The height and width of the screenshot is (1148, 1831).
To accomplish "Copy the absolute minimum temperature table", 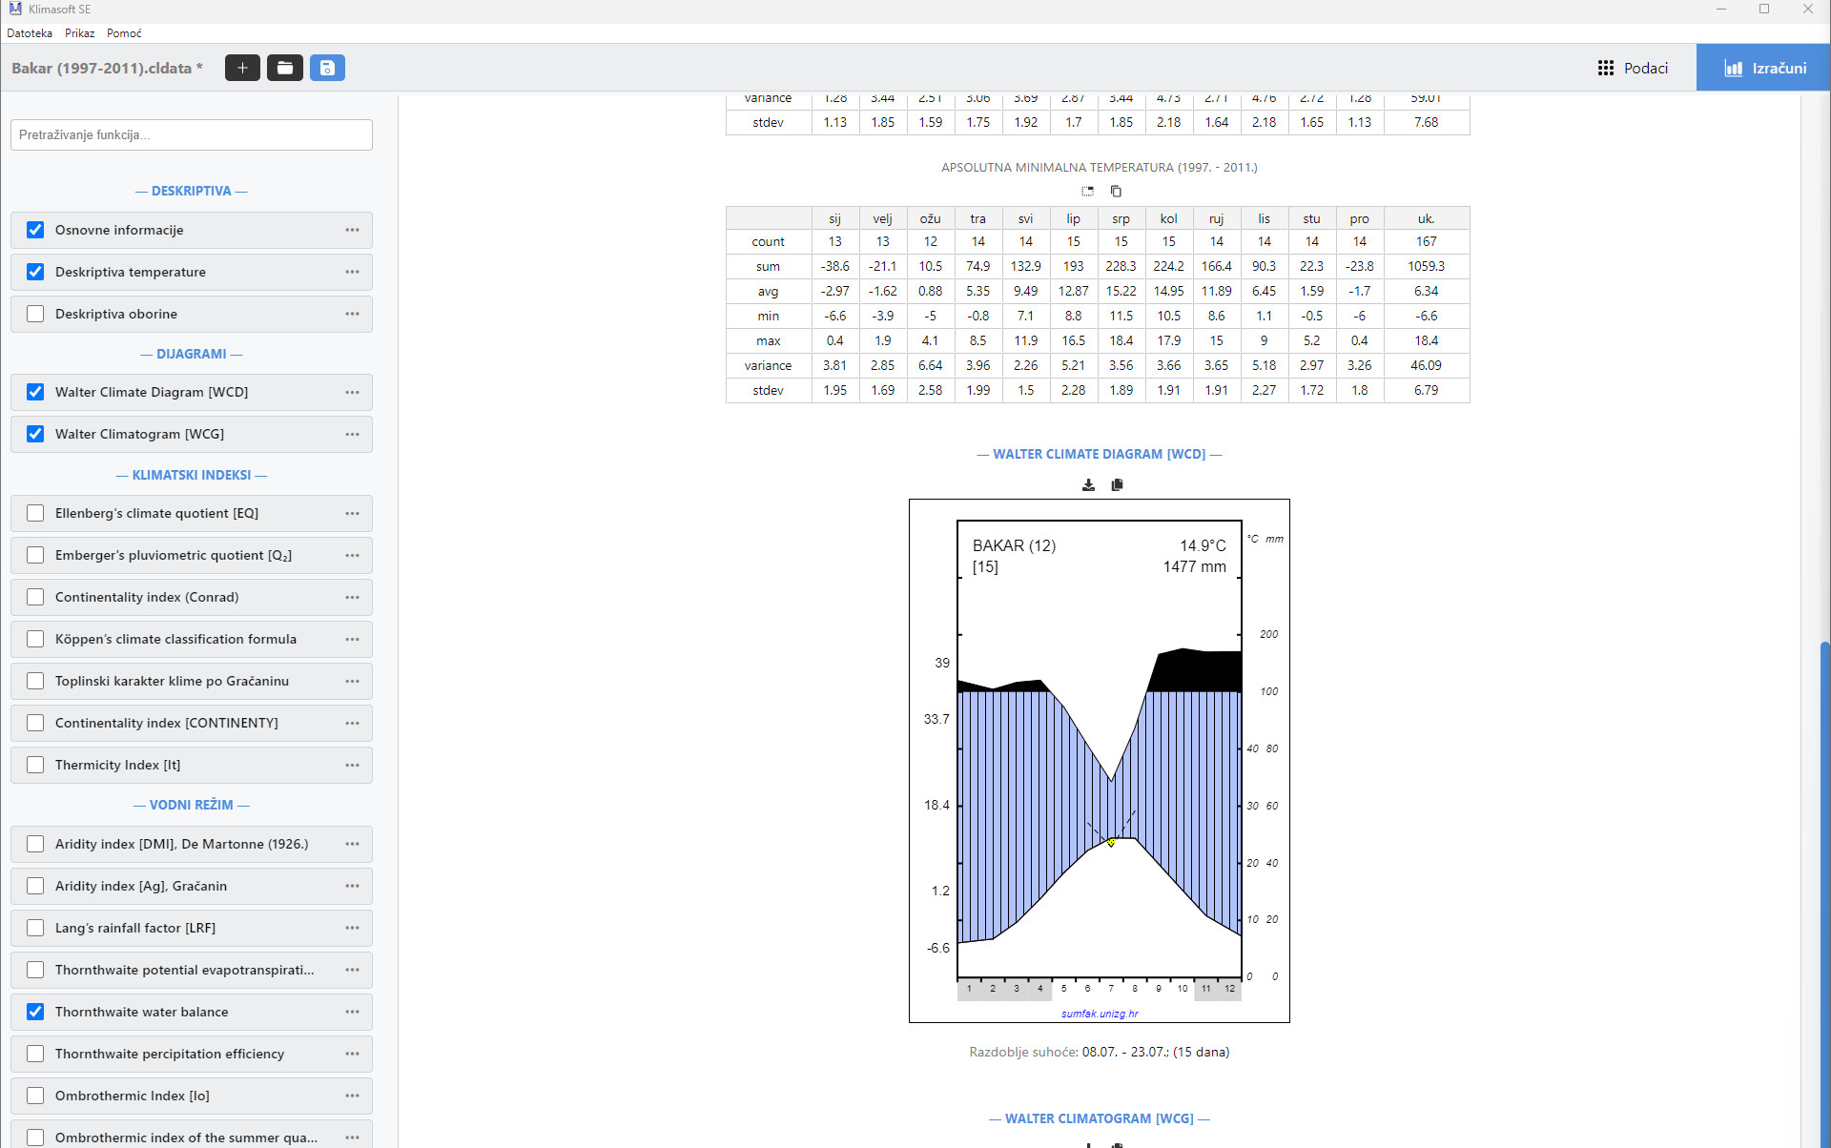I will click(x=1116, y=192).
